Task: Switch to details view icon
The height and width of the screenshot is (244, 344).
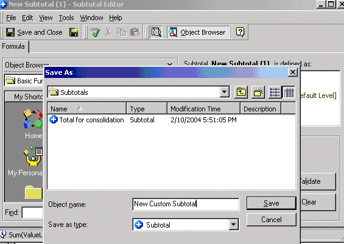Action: tap(289, 92)
